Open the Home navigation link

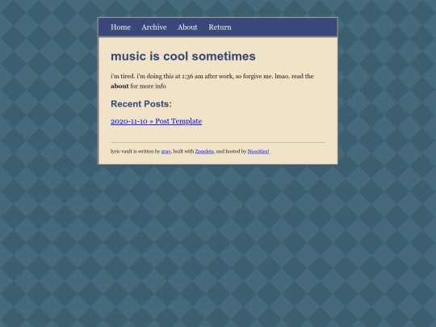point(120,27)
